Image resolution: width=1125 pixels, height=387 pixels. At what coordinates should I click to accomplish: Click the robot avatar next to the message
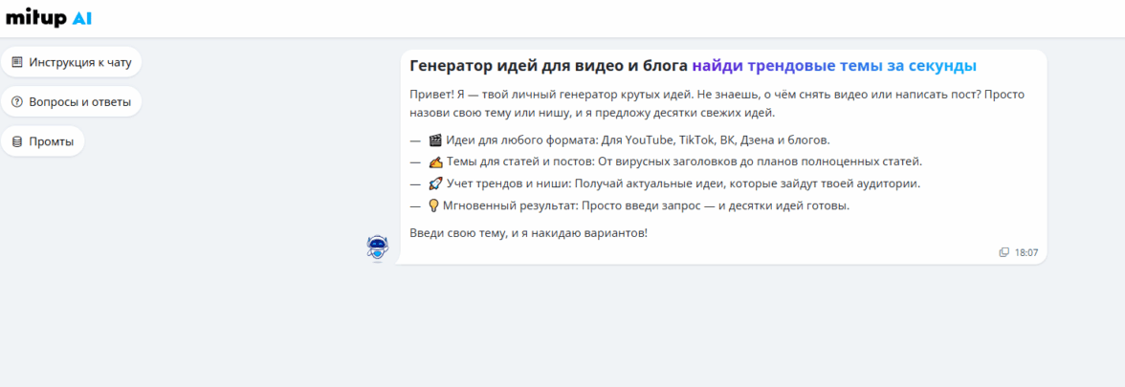[x=378, y=247]
